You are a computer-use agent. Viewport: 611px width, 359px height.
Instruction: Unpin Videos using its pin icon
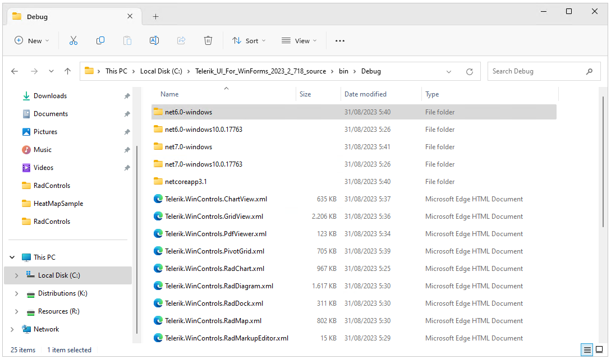tap(127, 167)
